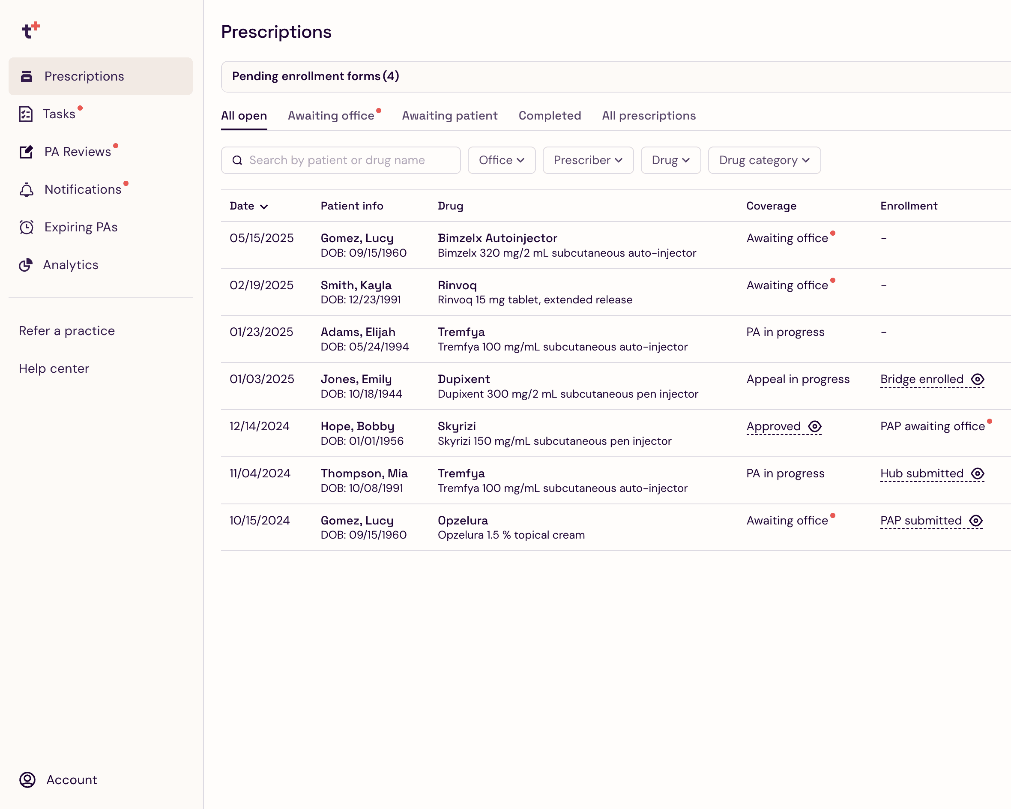The image size is (1011, 809).
Task: Expand the Prescriber filter dropdown
Action: click(x=588, y=160)
